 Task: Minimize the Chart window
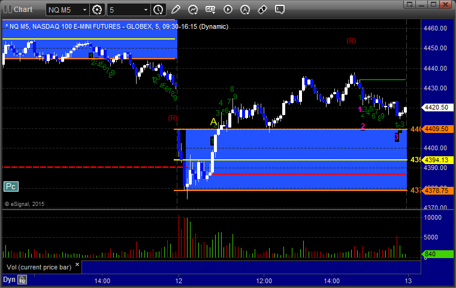422,4
